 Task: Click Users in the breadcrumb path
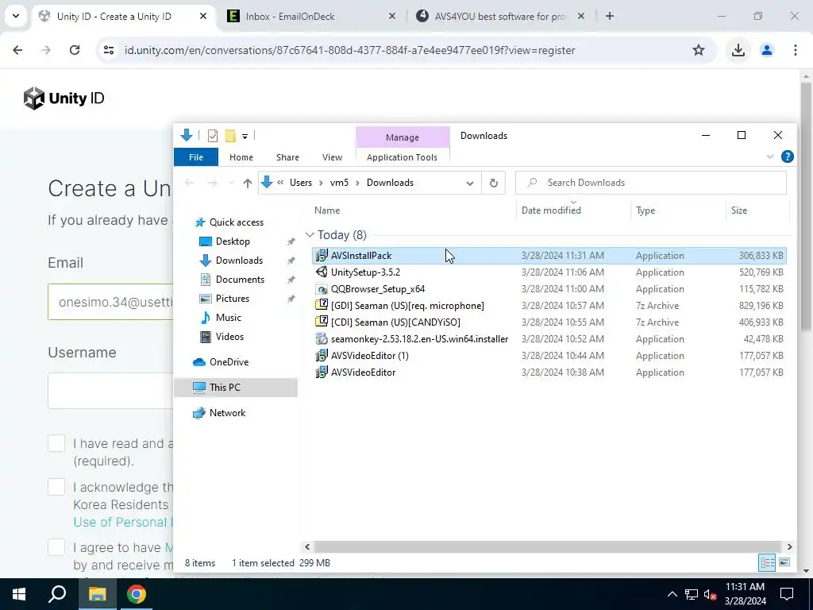coord(301,183)
